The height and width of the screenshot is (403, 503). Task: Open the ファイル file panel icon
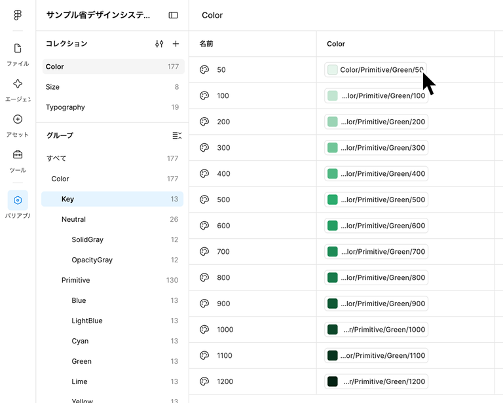click(18, 48)
